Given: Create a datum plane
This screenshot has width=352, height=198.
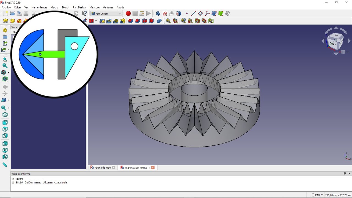Looking at the screenshot, I should [x=200, y=13].
